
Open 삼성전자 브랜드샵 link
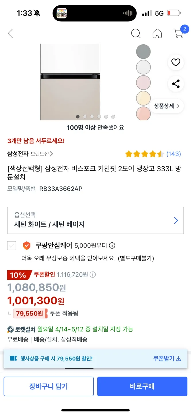point(30,154)
